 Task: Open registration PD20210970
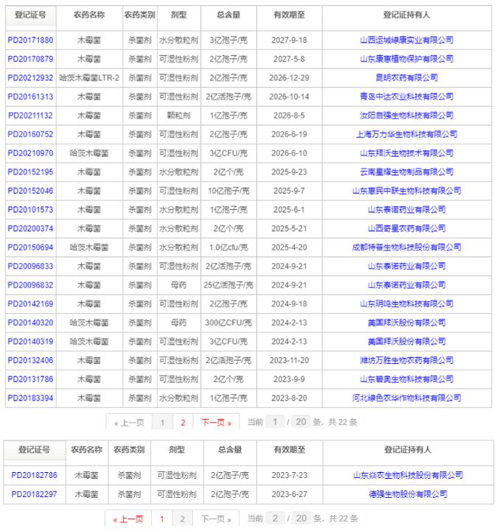tap(30, 153)
